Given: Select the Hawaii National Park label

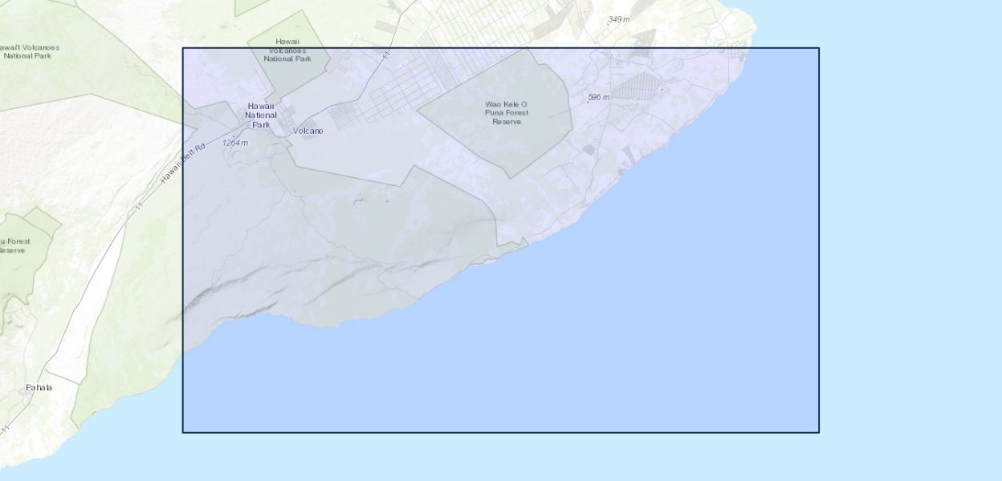Looking at the screenshot, I should point(261,115).
